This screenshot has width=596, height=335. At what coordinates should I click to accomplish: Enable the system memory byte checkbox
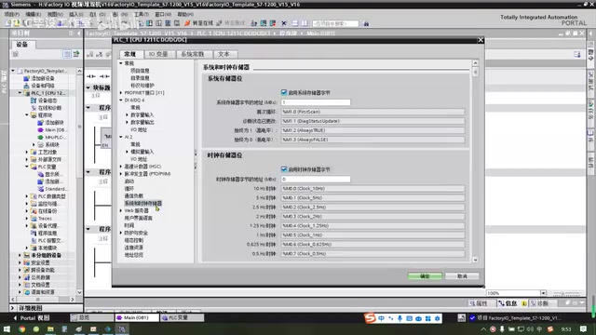coord(284,92)
